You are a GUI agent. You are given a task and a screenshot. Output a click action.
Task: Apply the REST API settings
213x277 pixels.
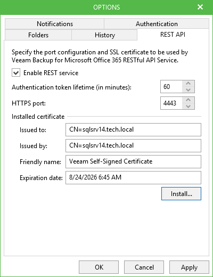189,267
